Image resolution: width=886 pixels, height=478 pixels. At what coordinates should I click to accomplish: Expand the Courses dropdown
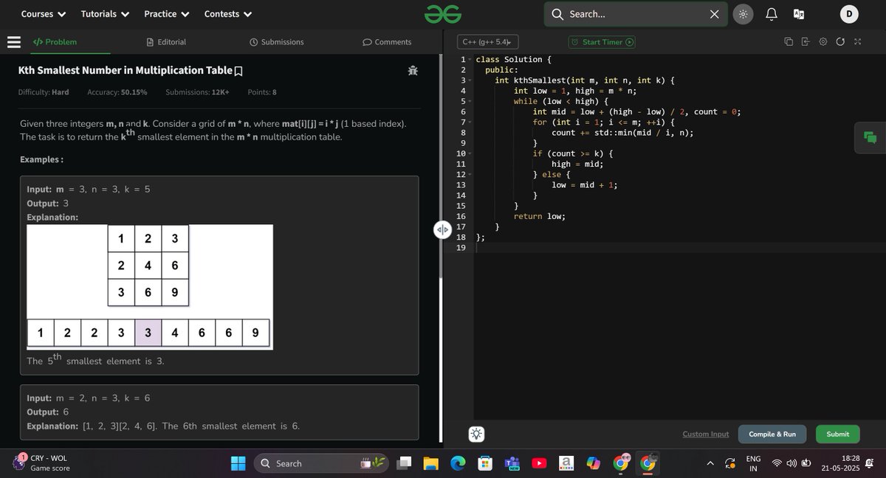coord(44,14)
